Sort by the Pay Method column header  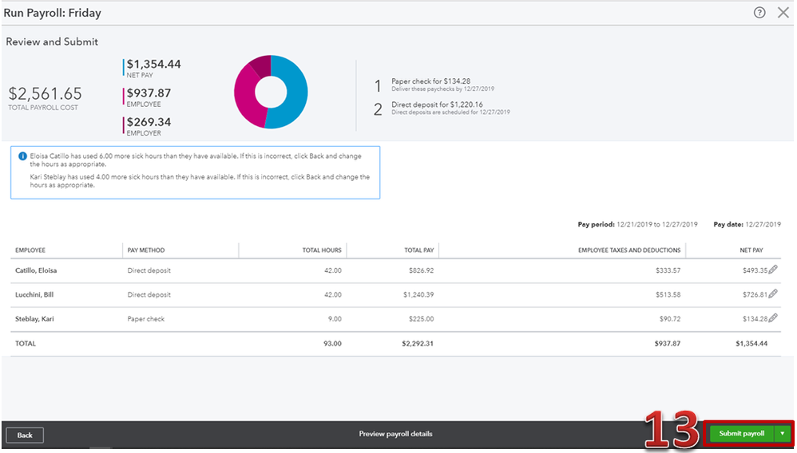click(x=146, y=250)
